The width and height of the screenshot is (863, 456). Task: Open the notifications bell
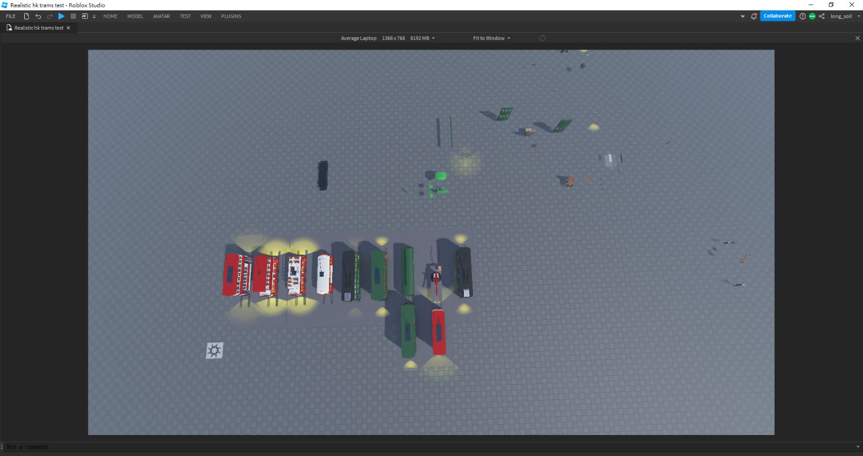coord(754,16)
